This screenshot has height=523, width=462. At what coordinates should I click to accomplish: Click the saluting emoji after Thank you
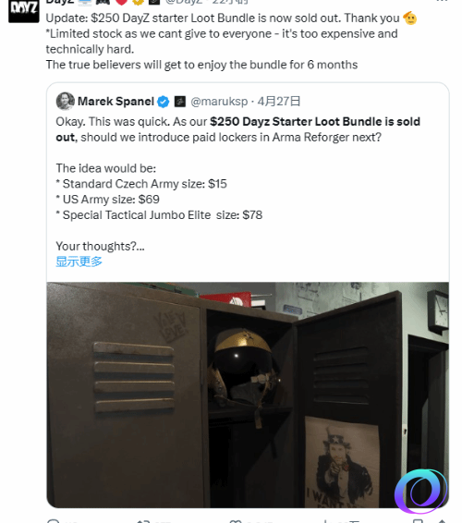coord(410,18)
